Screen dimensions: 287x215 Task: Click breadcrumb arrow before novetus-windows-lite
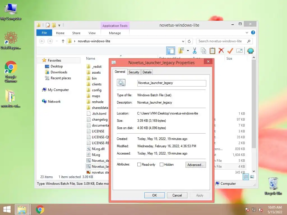[x=75, y=41]
